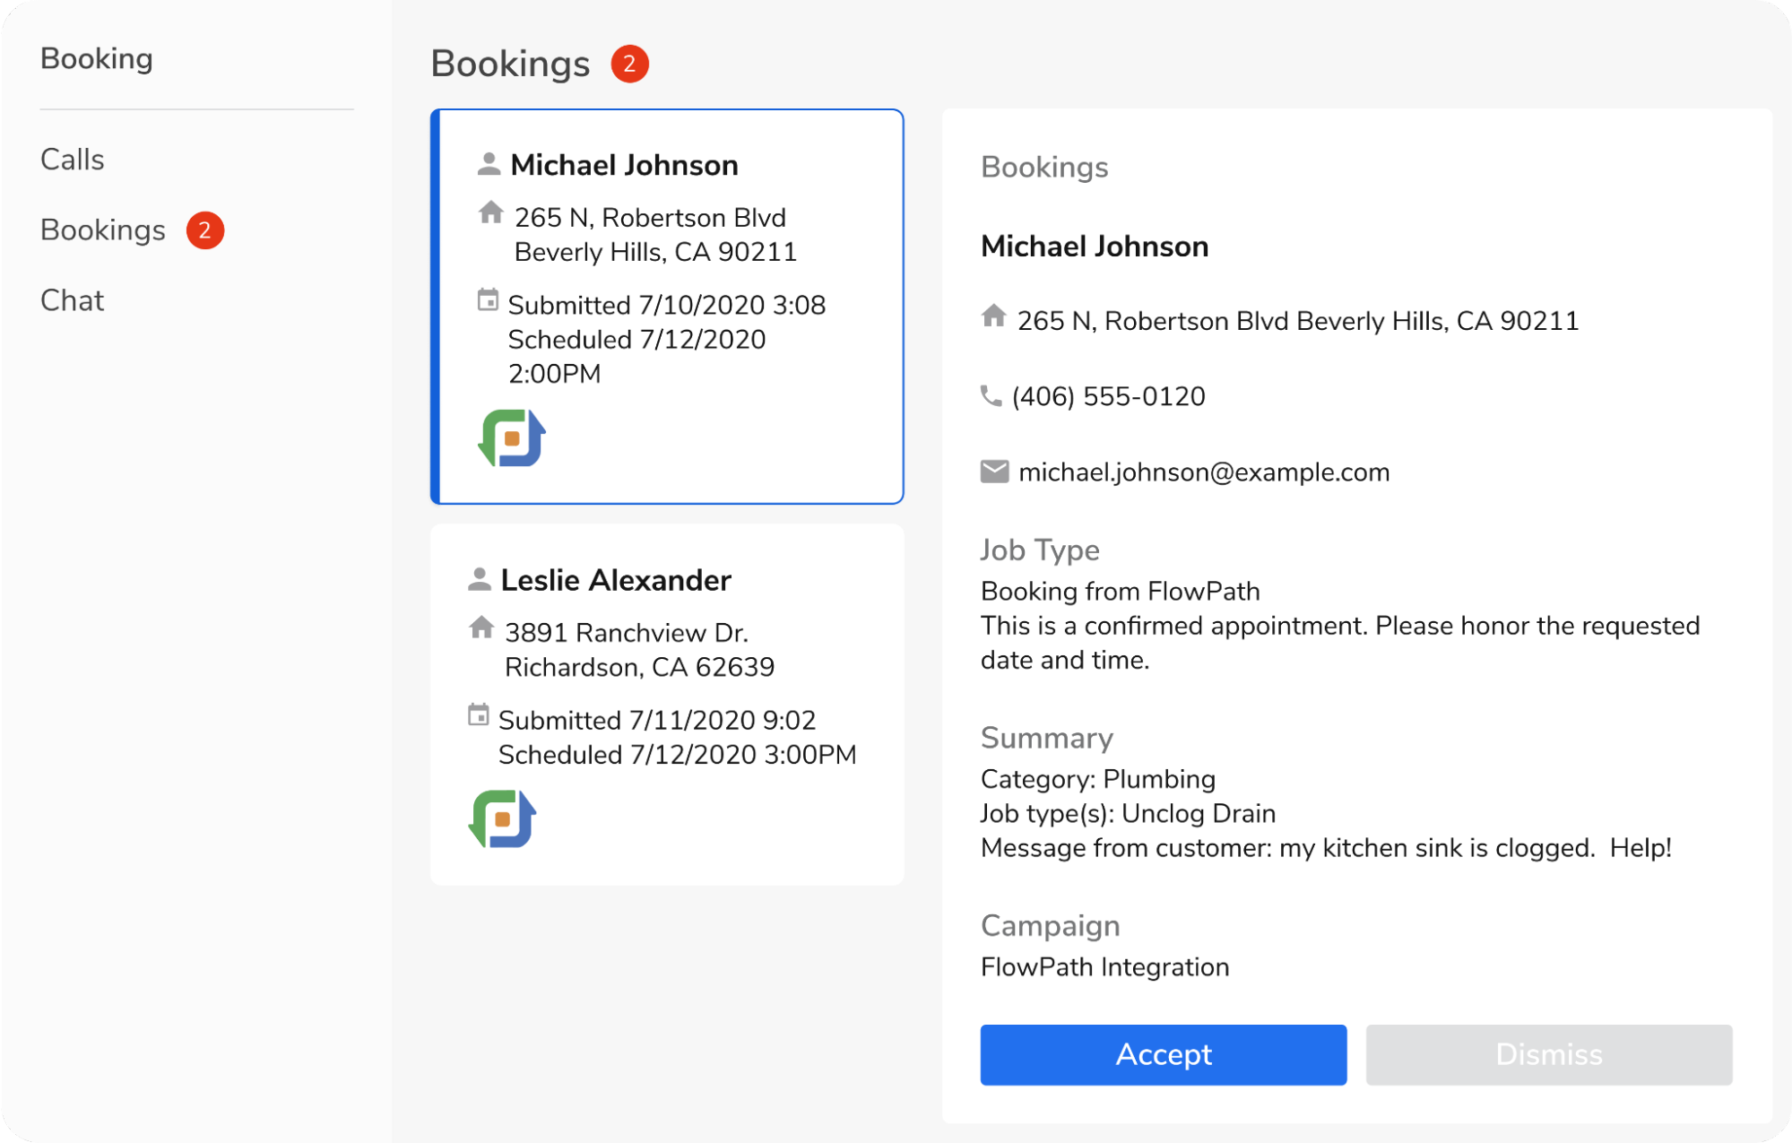Screen dimensions: 1792x1143
Task: Select the person icon beside Michael Johnson
Action: point(488,163)
